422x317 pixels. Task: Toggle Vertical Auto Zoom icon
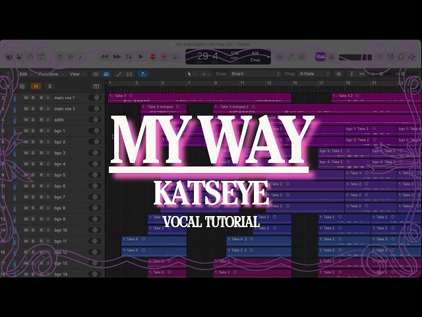click(x=351, y=74)
